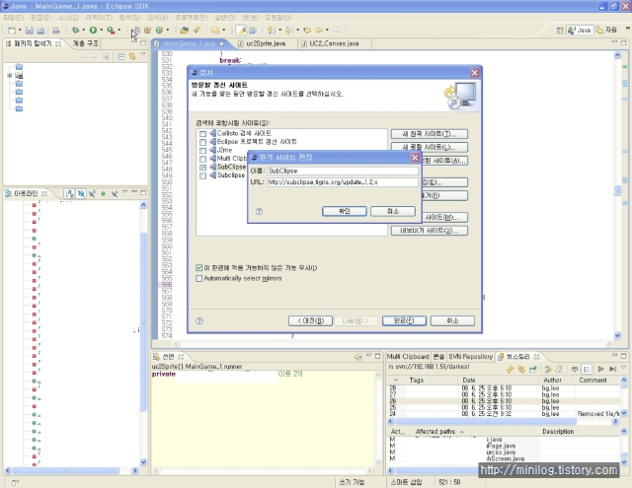Screen dimensions: 632x488
Task: Click the site name field containing SubClipse
Action: click(x=343, y=171)
